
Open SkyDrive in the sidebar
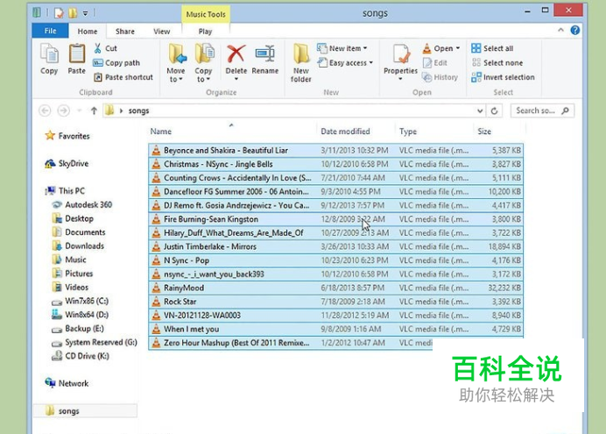point(67,164)
